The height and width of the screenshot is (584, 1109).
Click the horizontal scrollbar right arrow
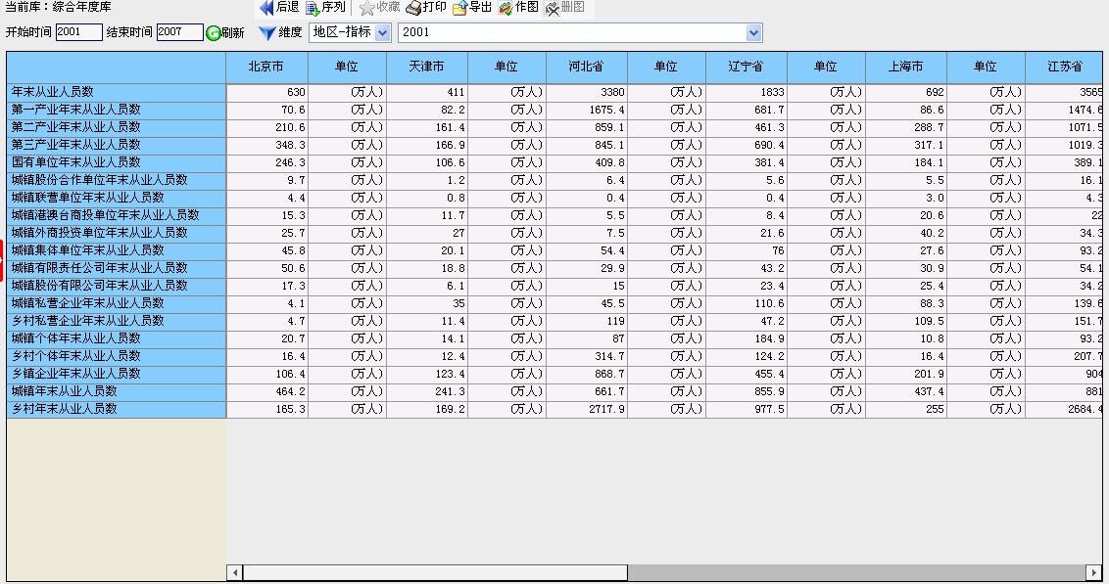1094,572
